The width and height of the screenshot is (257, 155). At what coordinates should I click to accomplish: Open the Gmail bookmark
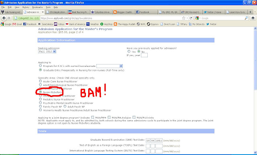click(17, 24)
